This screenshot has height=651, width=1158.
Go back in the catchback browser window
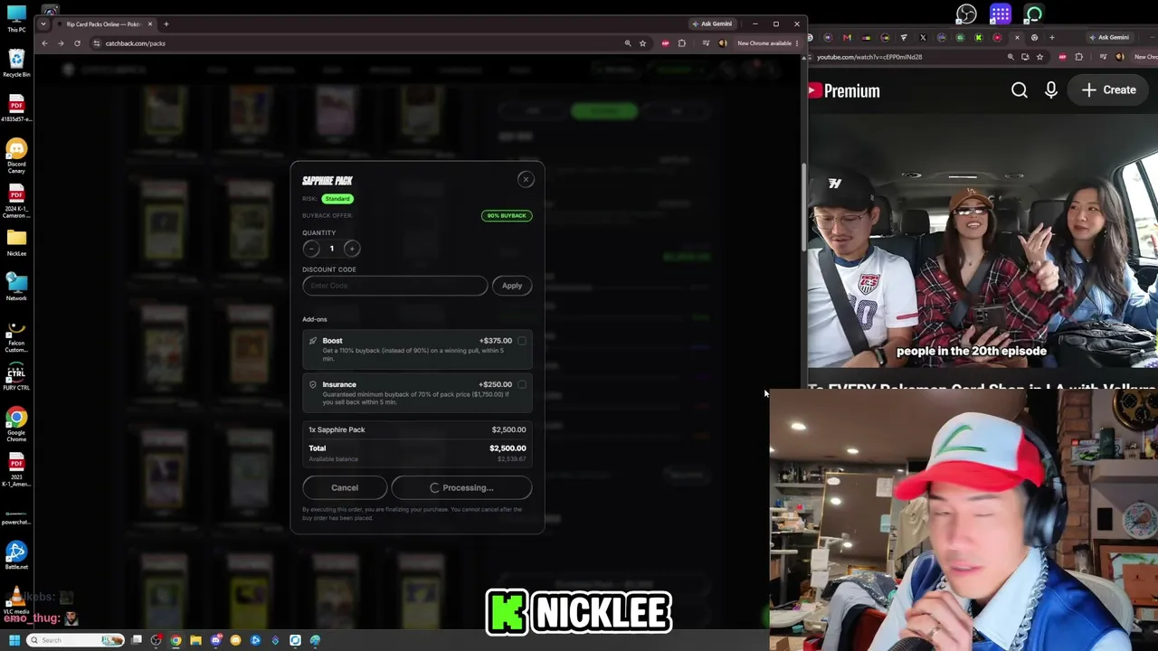[x=44, y=43]
